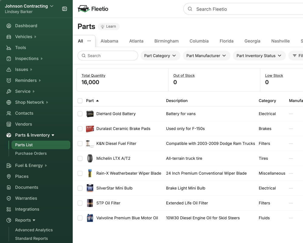This screenshot has width=303, height=243.
Task: Click the Fleetio logo
Action: [x=93, y=9]
